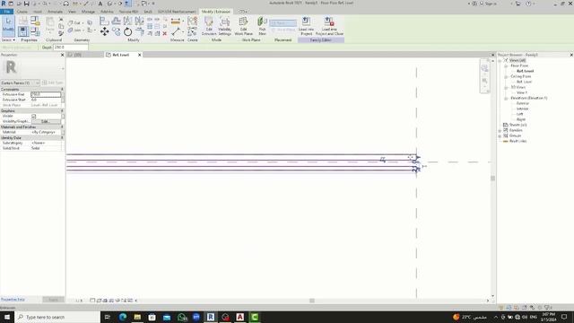Click the Join geometry tool
The width and height of the screenshot is (574, 323).
[75, 31]
